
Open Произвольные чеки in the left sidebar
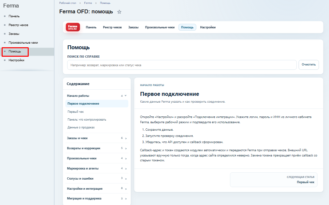pos(23,43)
